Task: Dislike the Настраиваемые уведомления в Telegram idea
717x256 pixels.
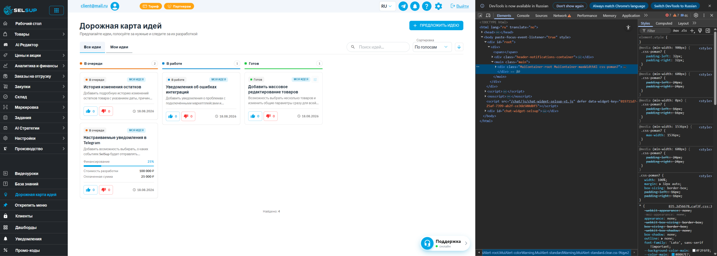Action: tap(106, 190)
